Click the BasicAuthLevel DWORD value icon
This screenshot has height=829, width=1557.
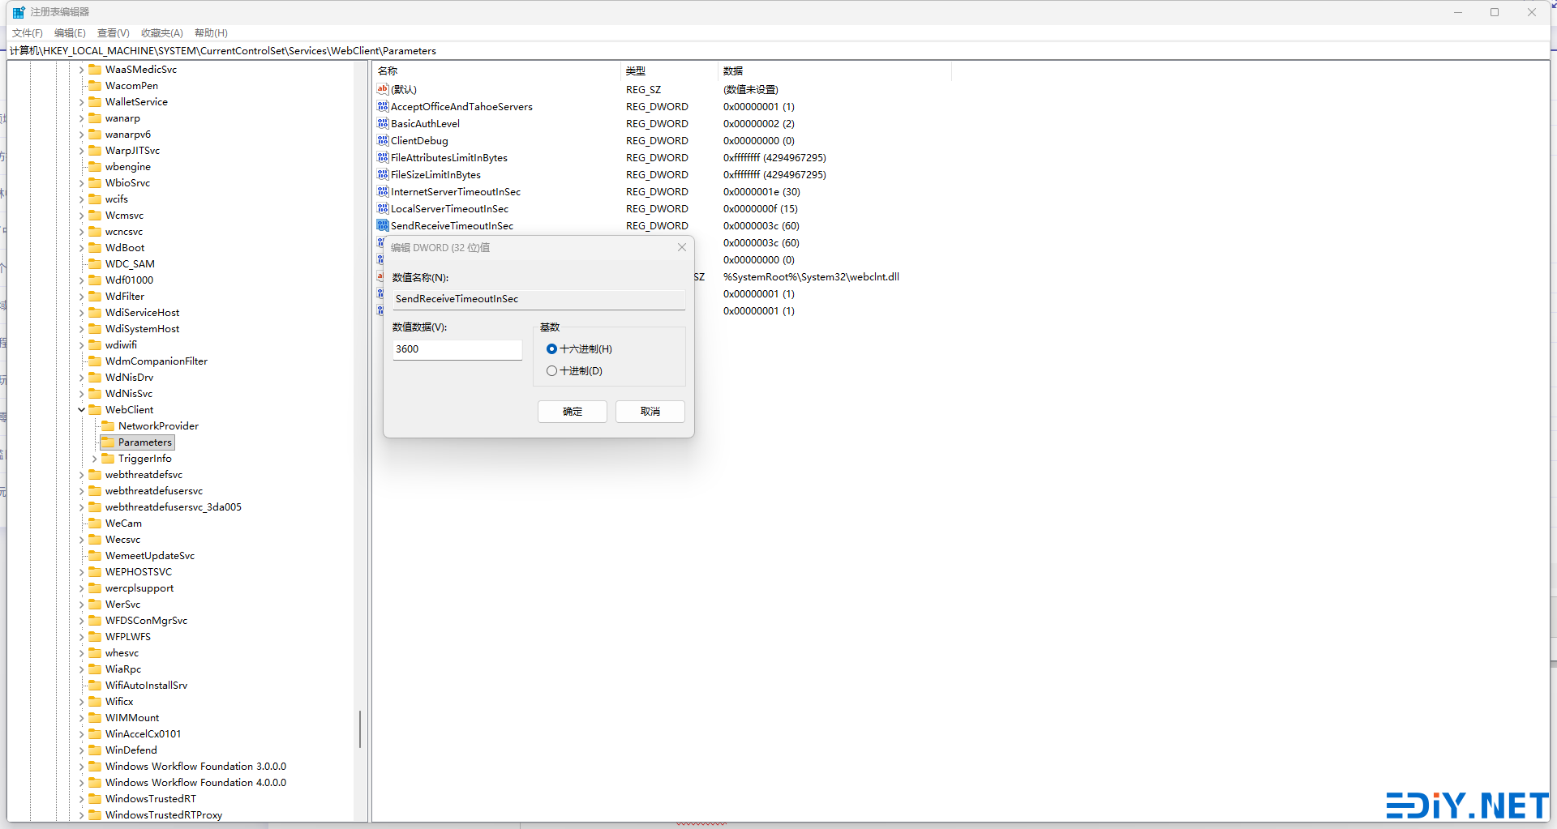[383, 124]
